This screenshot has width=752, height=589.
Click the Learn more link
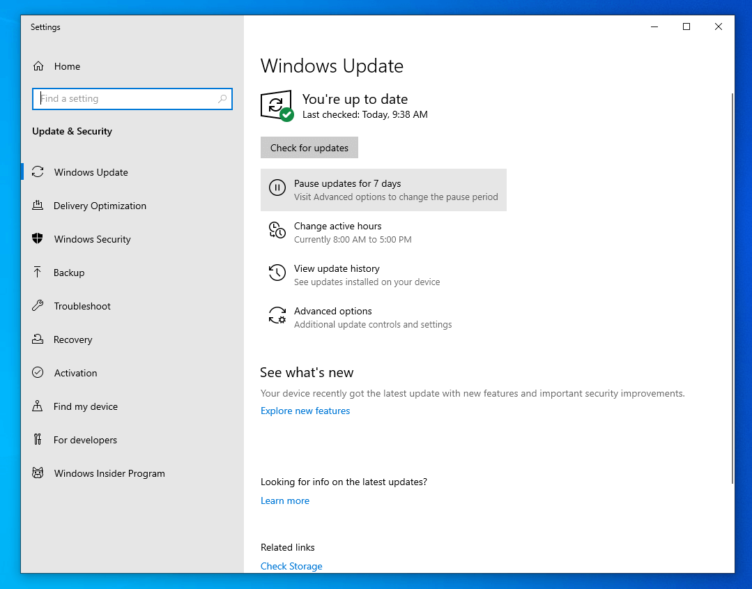pos(285,500)
